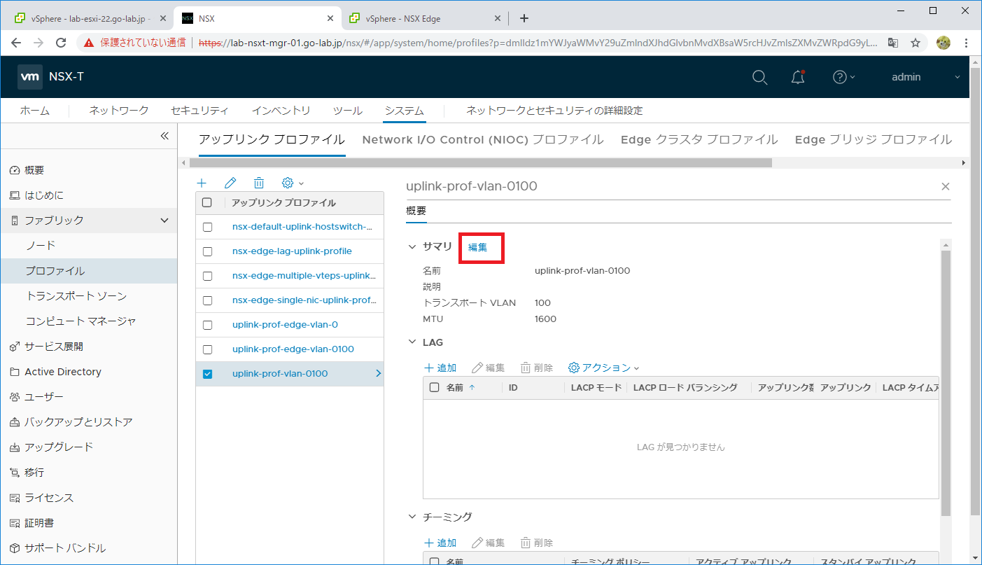Open the admin user dropdown
982x565 pixels.
(x=926, y=77)
